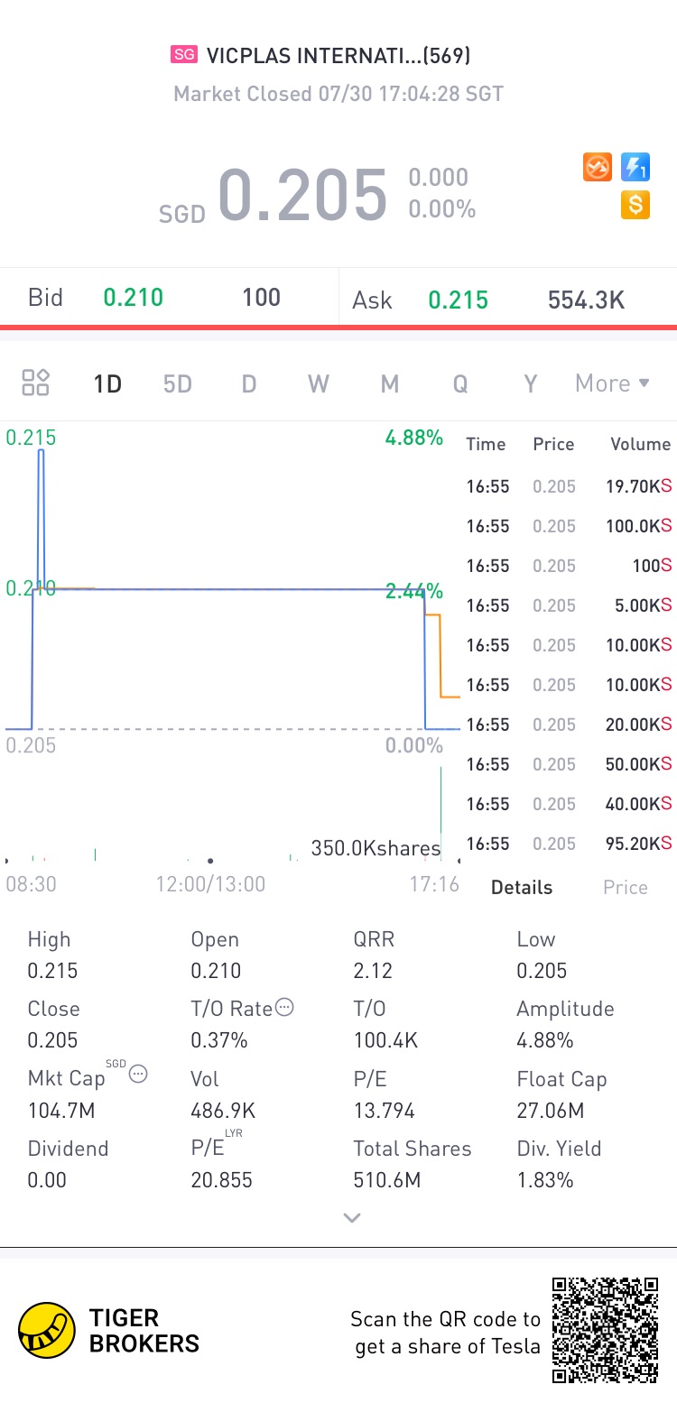The height and width of the screenshot is (1403, 677).
Task: Tap the Tiger Brokers logo
Action: (47, 1330)
